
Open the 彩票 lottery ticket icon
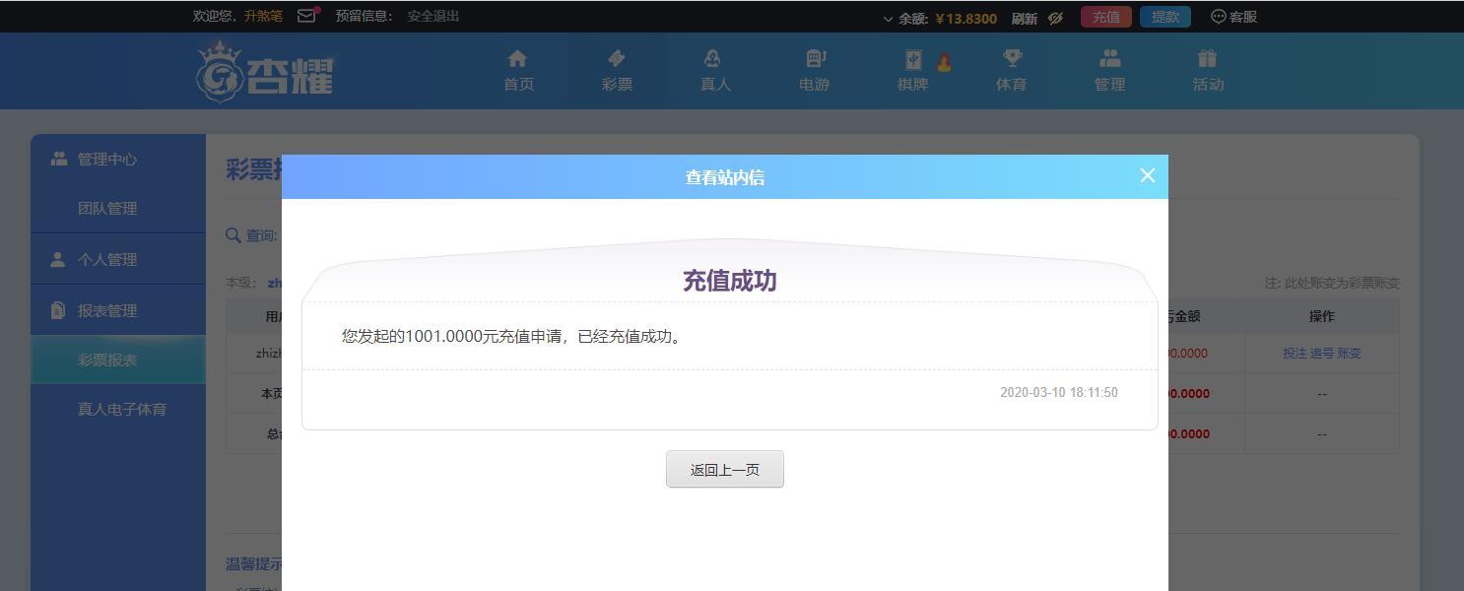(x=617, y=58)
